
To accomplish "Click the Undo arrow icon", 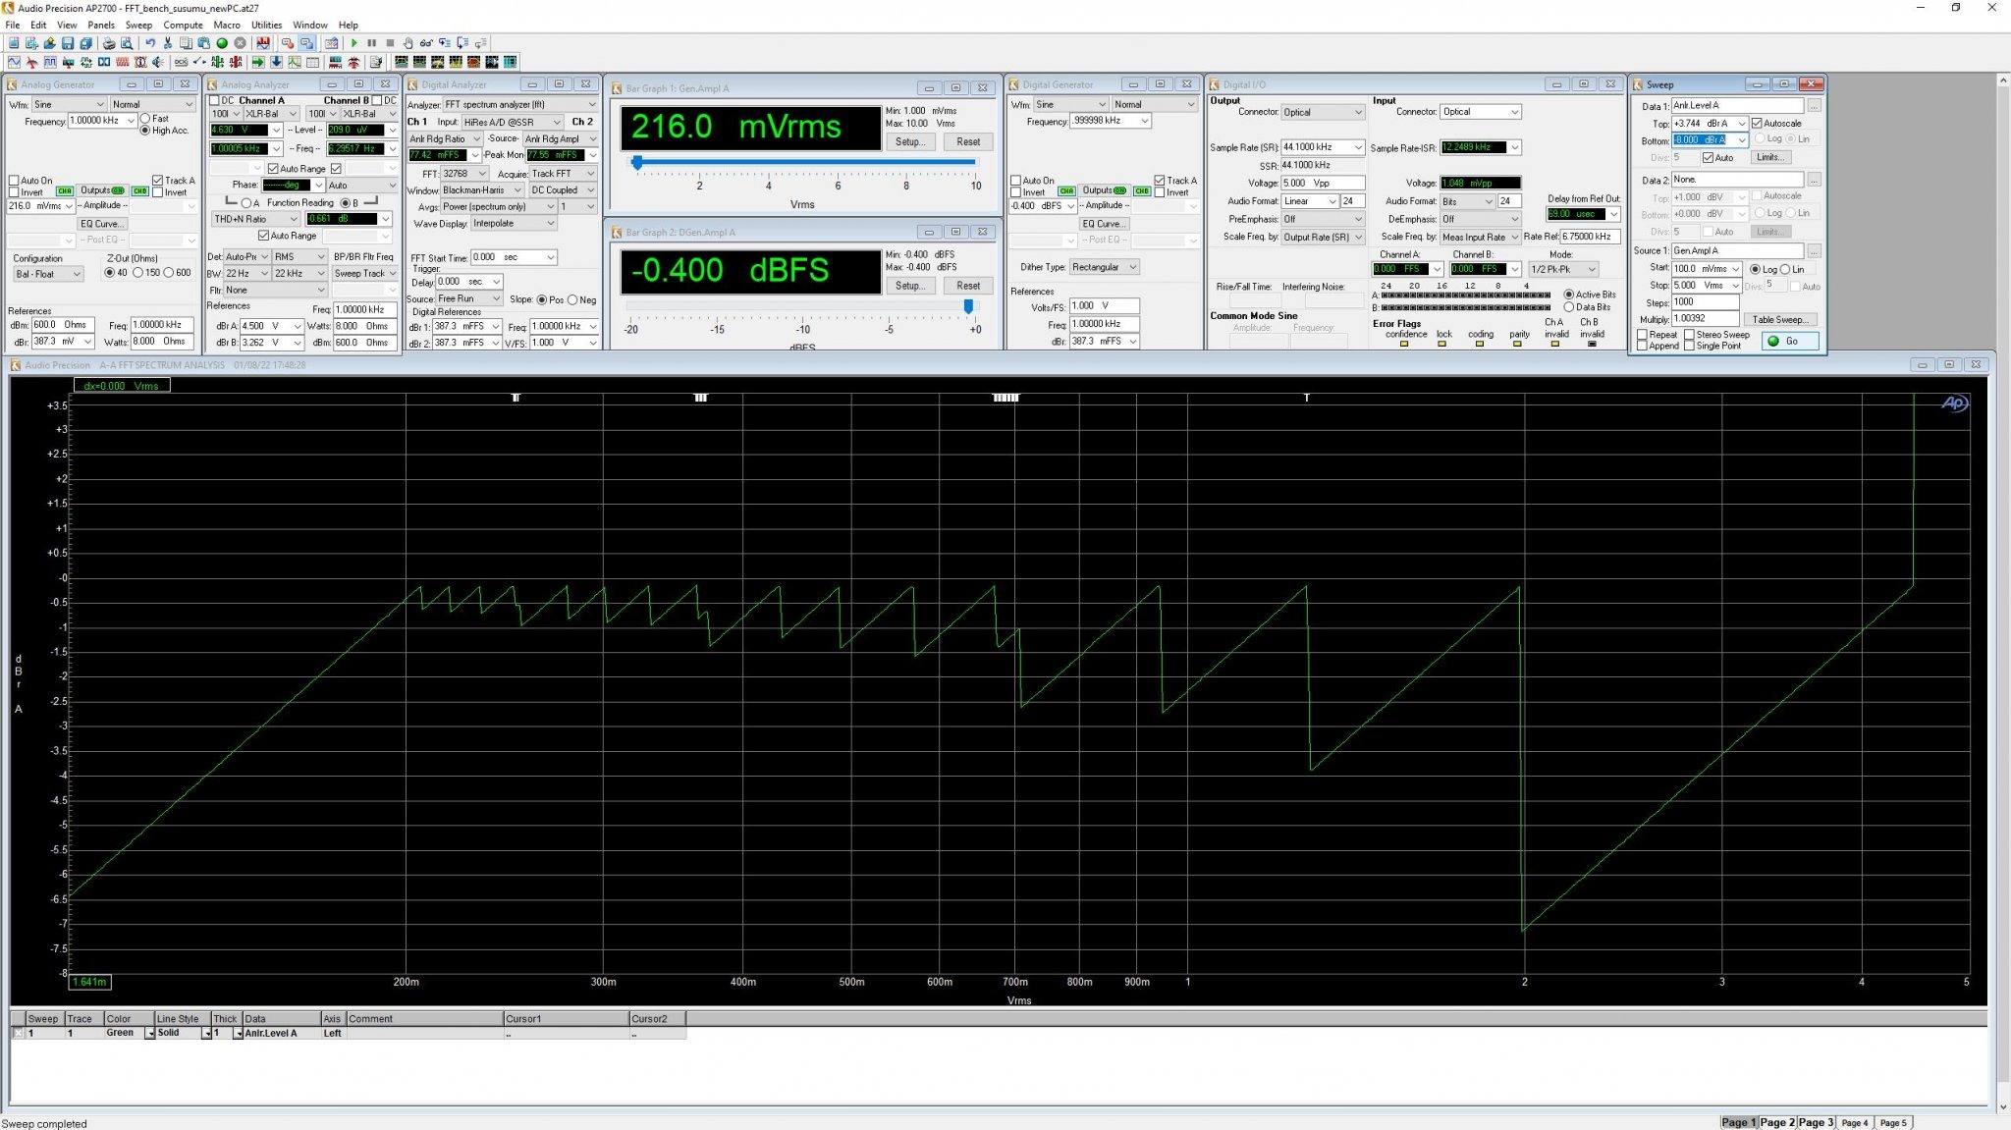I will coord(150,43).
